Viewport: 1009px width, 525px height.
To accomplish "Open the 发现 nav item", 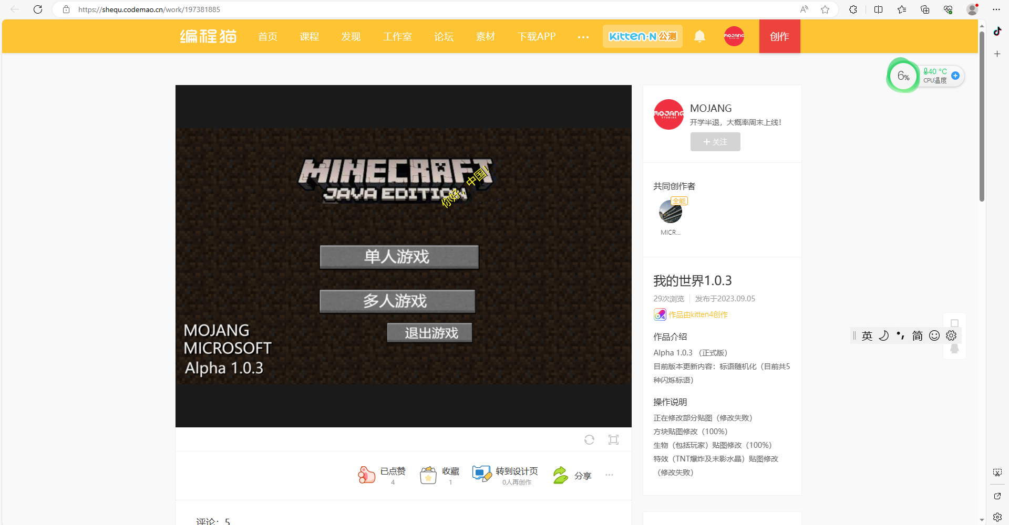I will pos(351,36).
